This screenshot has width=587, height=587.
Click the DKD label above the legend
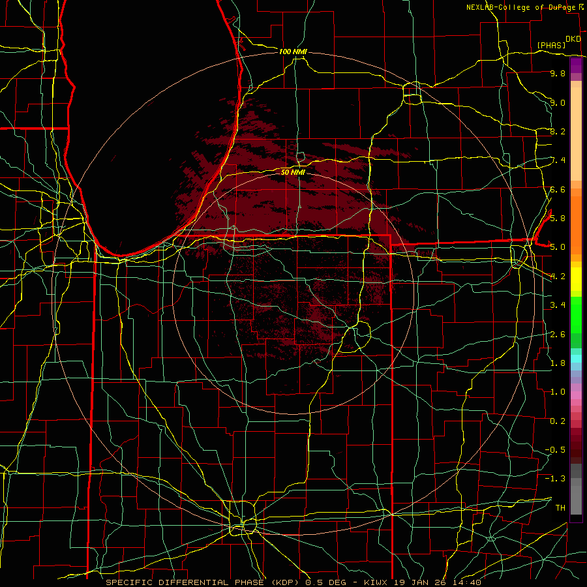pyautogui.click(x=573, y=39)
